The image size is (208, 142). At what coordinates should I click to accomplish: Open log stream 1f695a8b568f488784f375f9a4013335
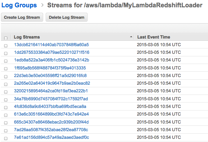(50, 68)
